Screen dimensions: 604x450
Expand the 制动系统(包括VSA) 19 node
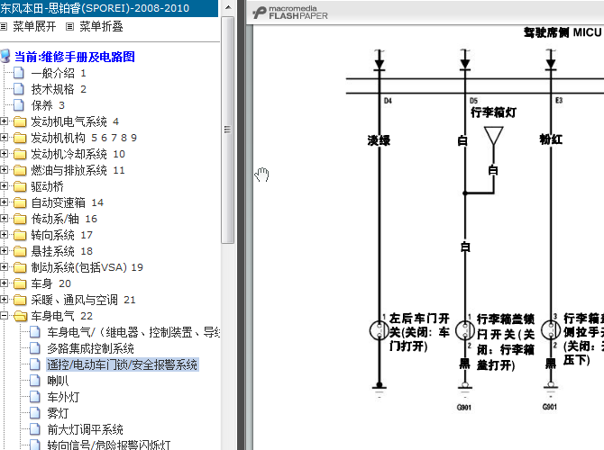tap(4, 266)
